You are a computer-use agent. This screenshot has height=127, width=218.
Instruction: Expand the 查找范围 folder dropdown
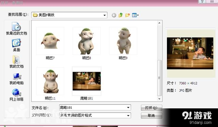(105, 15)
